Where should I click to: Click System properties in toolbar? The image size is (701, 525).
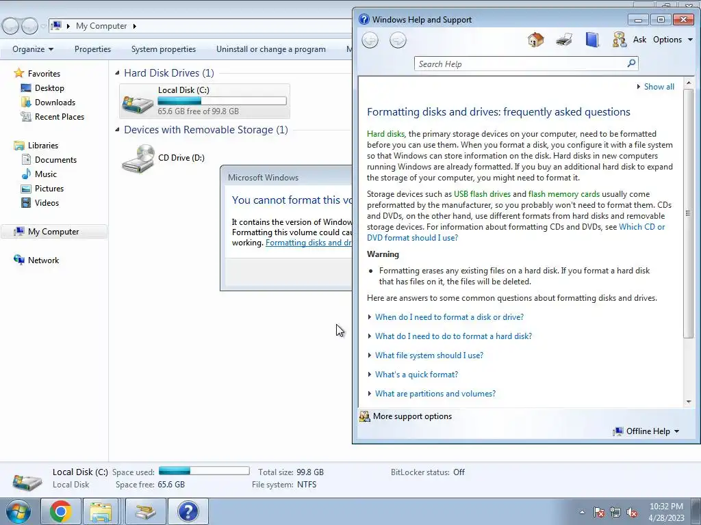click(163, 49)
